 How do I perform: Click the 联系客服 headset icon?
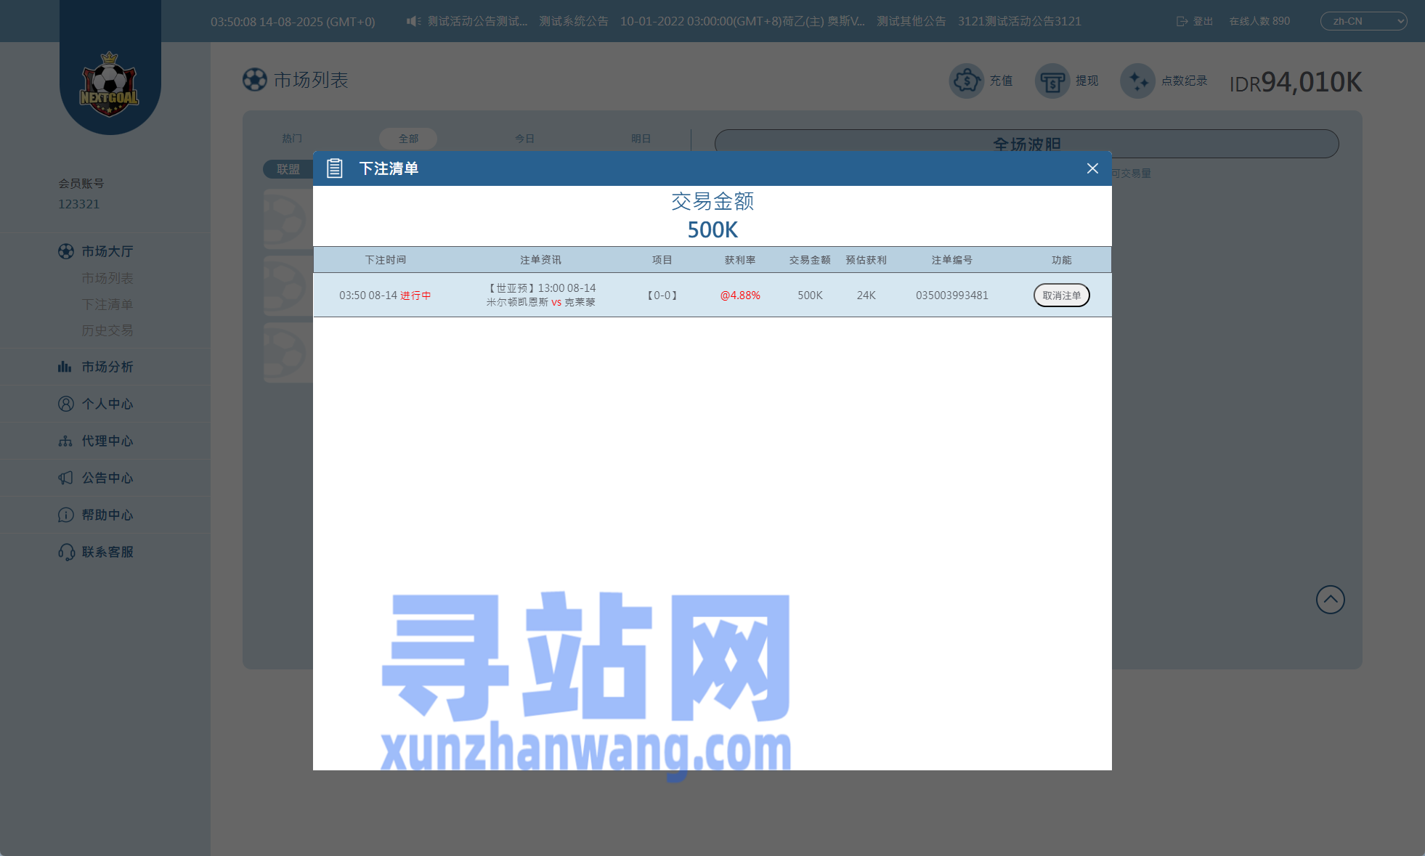pyautogui.click(x=66, y=552)
